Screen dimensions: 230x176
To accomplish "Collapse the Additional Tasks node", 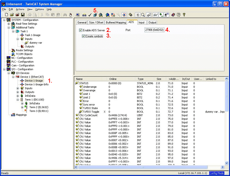I will (x=9, y=28).
